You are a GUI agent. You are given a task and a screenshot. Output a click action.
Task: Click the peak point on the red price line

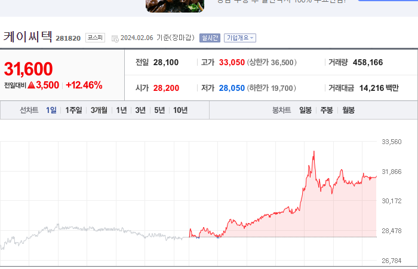click(314, 151)
